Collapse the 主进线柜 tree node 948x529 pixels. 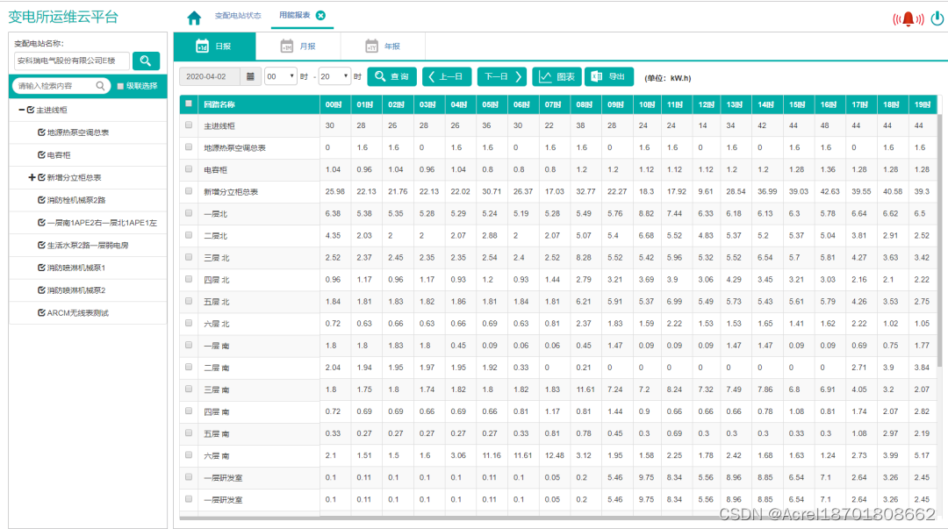point(21,110)
